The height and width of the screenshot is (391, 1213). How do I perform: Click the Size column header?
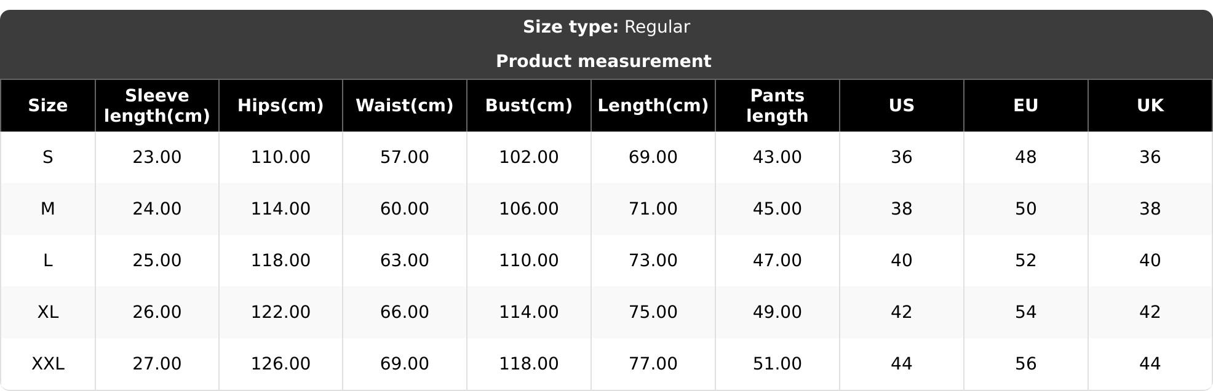point(48,106)
